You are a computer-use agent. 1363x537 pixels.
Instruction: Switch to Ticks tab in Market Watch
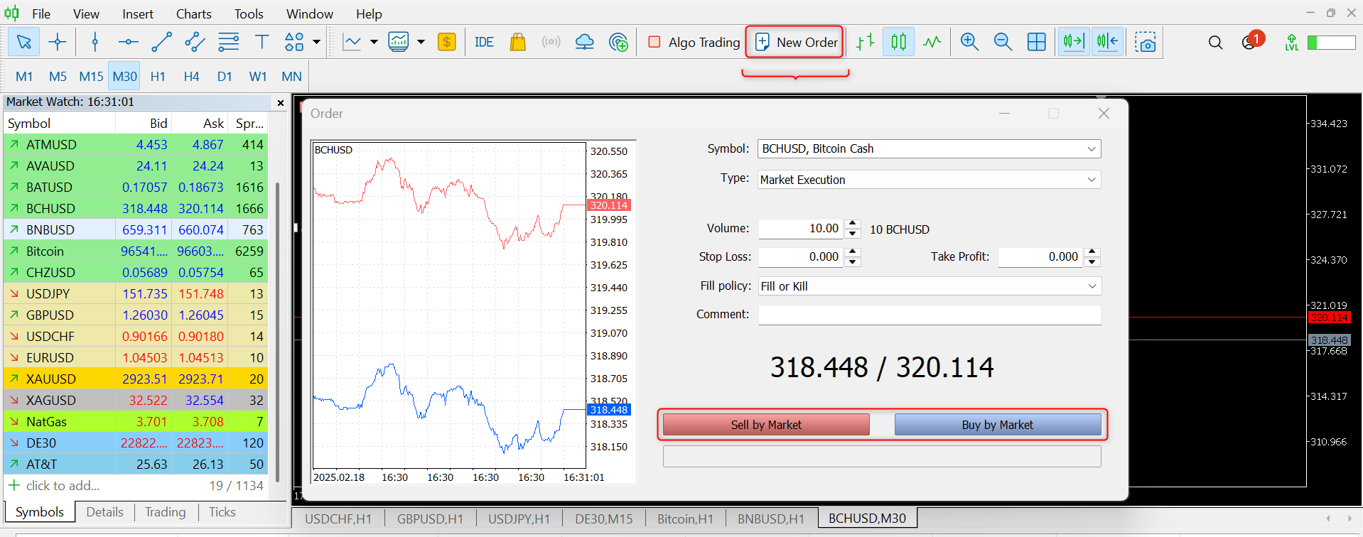click(x=222, y=512)
